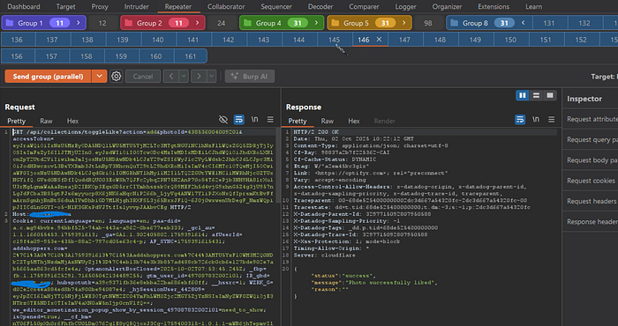The height and width of the screenshot is (326, 618).
Task: Open the Sequencer tab
Action: [x=276, y=7]
